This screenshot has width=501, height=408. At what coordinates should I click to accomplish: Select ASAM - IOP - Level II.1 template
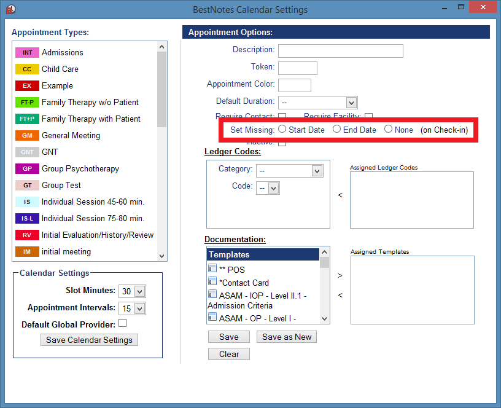(x=257, y=300)
